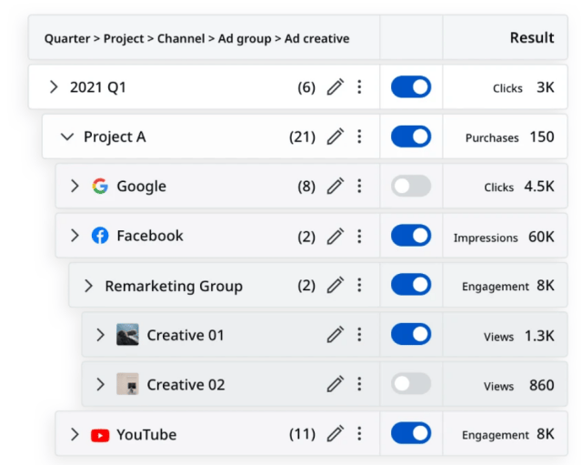The height and width of the screenshot is (465, 582).
Task: Edit Creative 02 with pencil icon
Action: [x=336, y=384]
